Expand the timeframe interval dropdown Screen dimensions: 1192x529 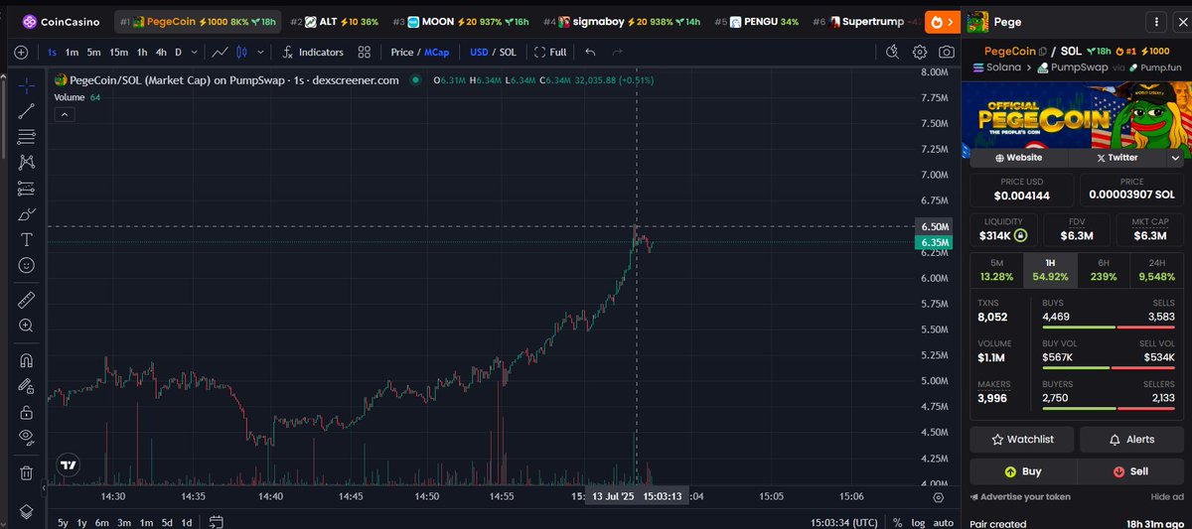click(194, 52)
